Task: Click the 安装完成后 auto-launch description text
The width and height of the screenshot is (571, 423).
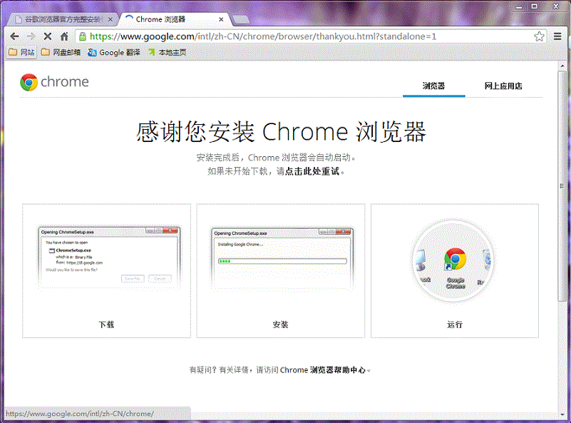Action: (x=276, y=158)
